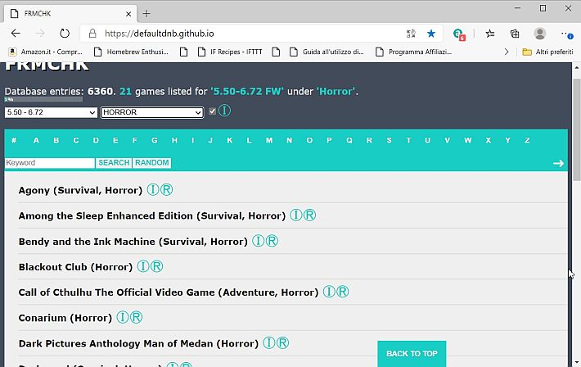Screen dimensions: 581x367
Task: Expand the bookmarks bar overflow chevron
Action: tap(507, 52)
